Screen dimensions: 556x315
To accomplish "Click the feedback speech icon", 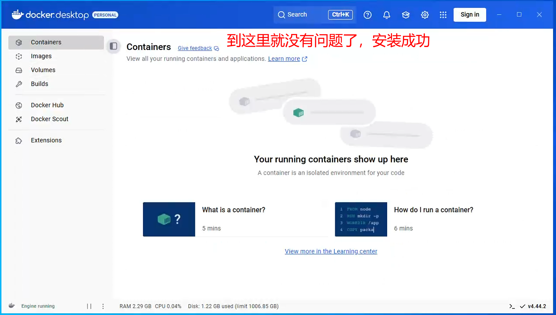I will [x=216, y=48].
